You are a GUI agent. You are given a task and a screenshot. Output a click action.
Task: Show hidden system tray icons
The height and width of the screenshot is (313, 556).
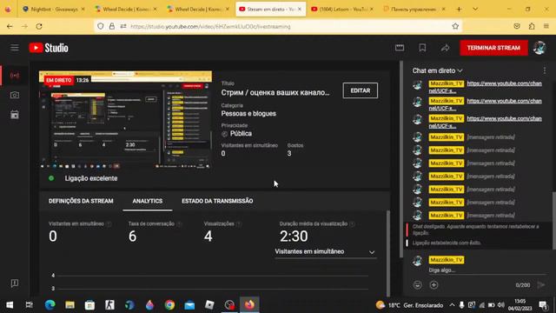click(452, 305)
